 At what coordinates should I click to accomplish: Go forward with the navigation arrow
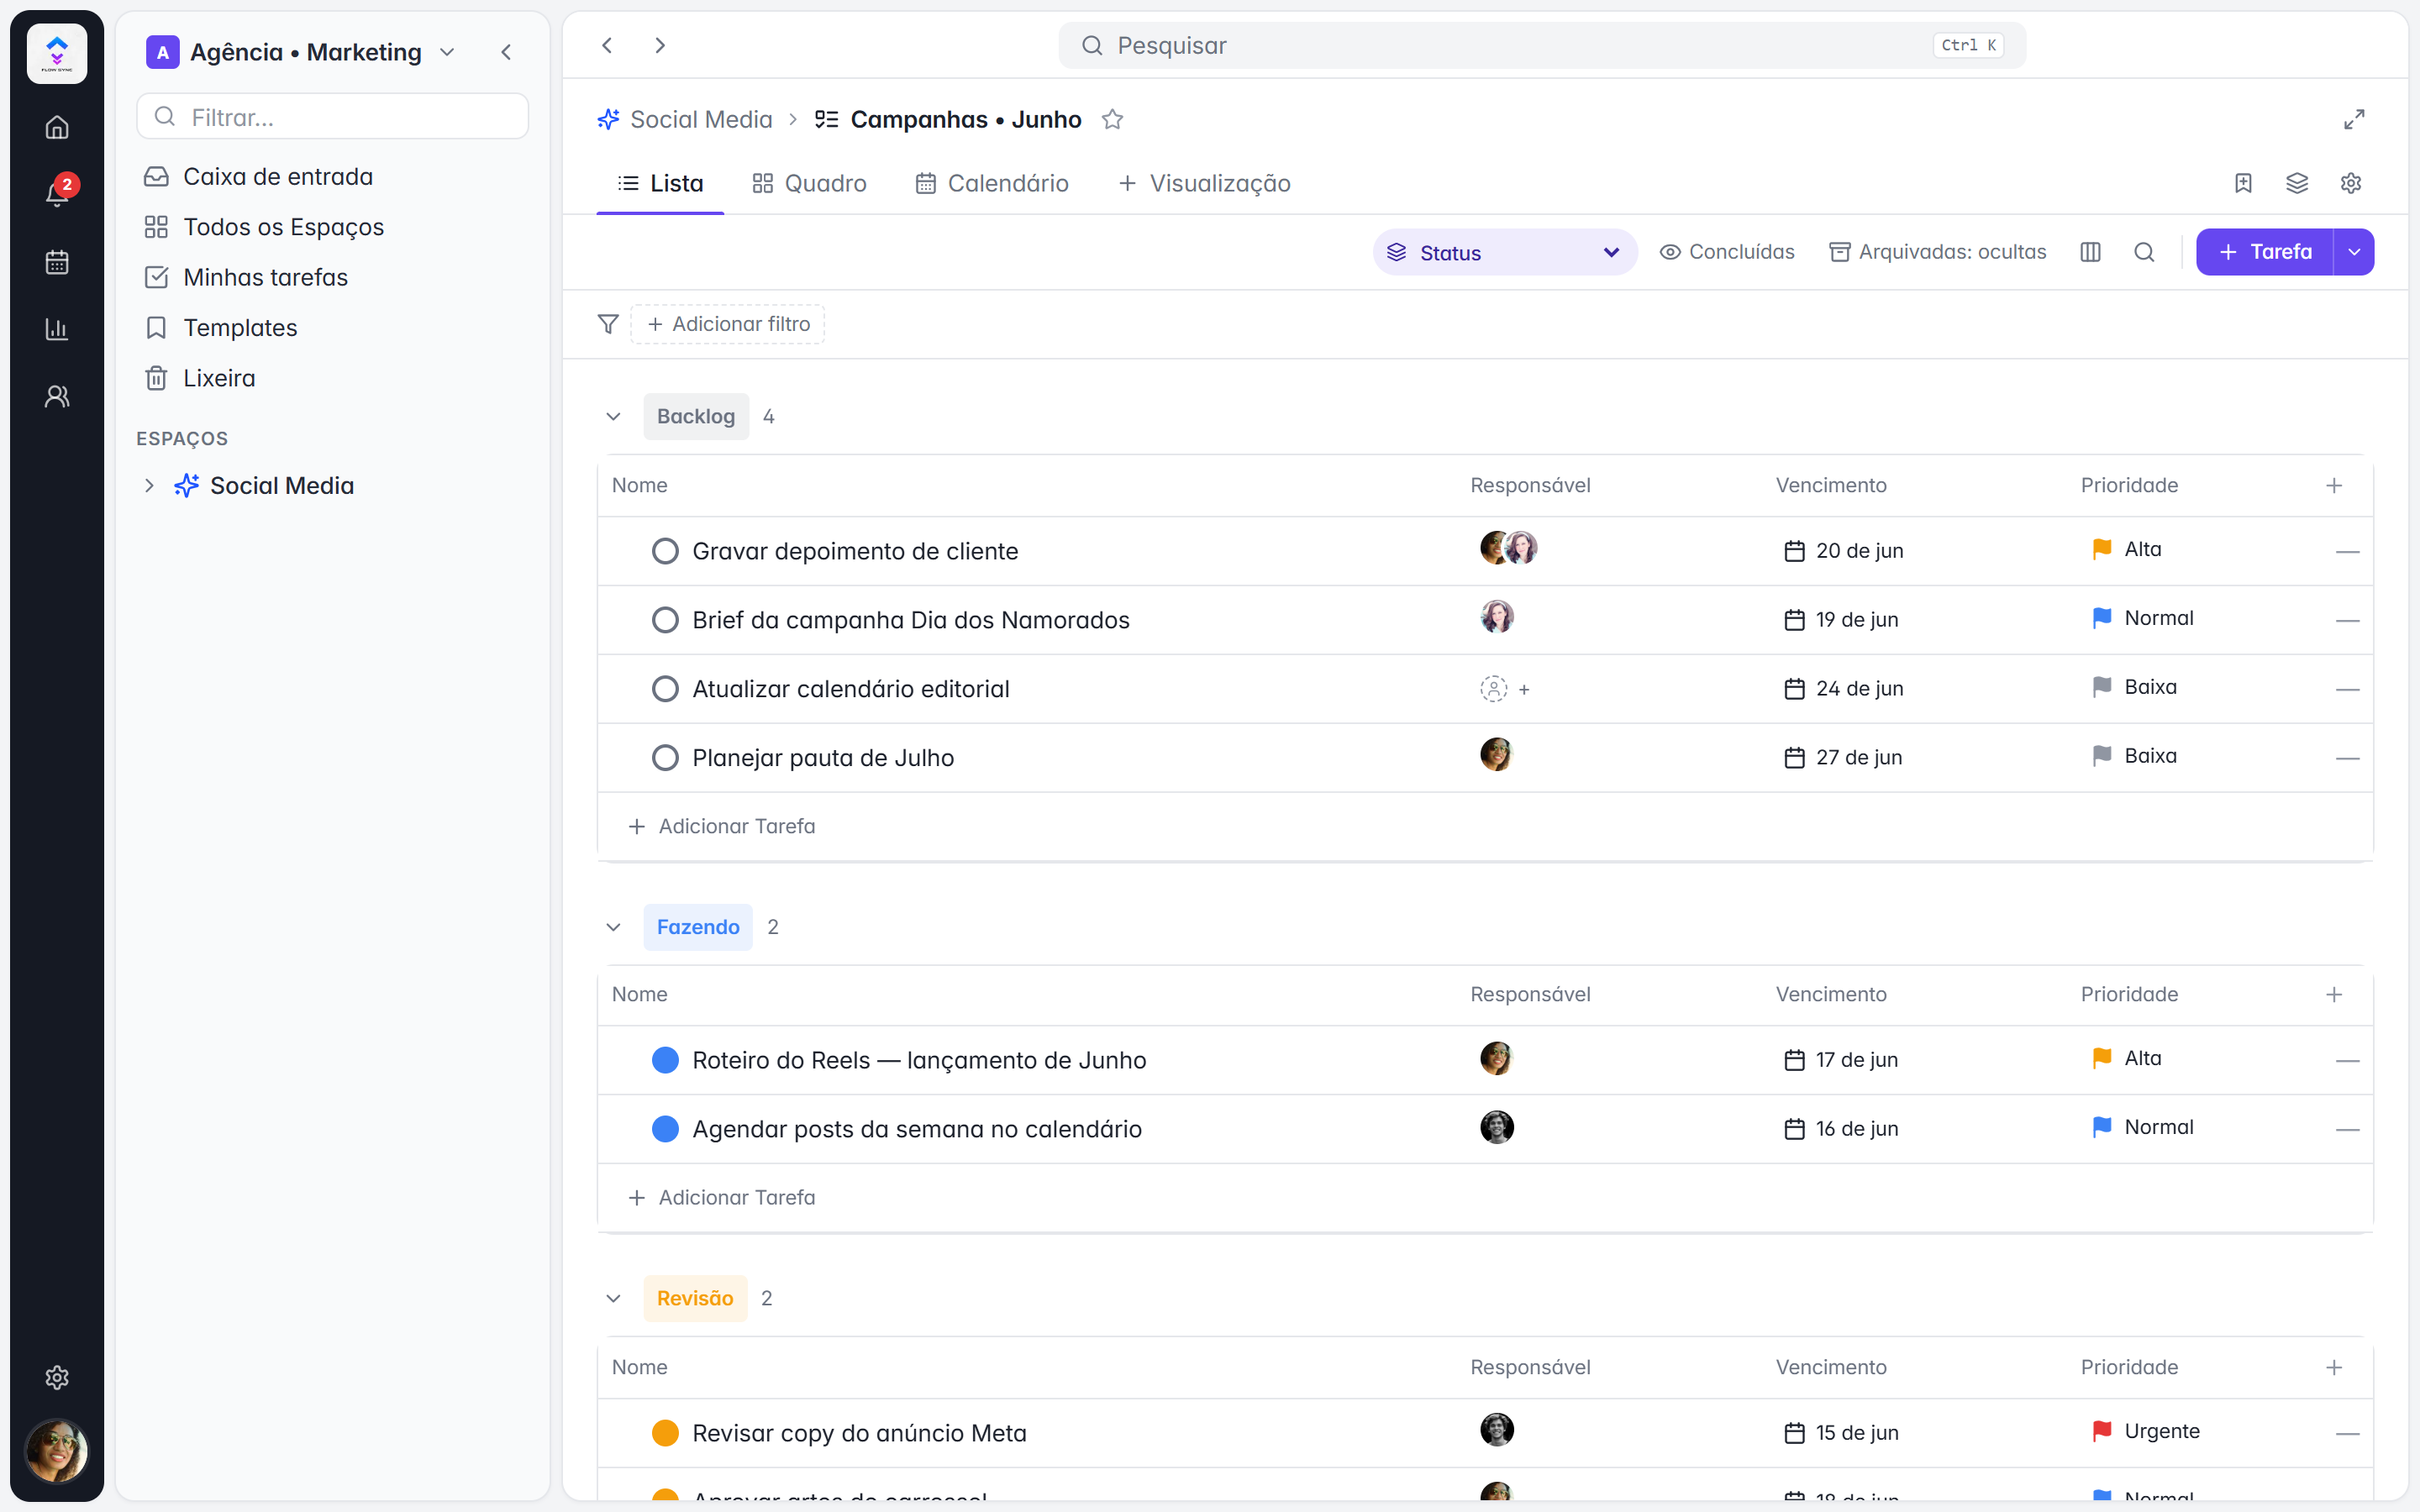[660, 45]
